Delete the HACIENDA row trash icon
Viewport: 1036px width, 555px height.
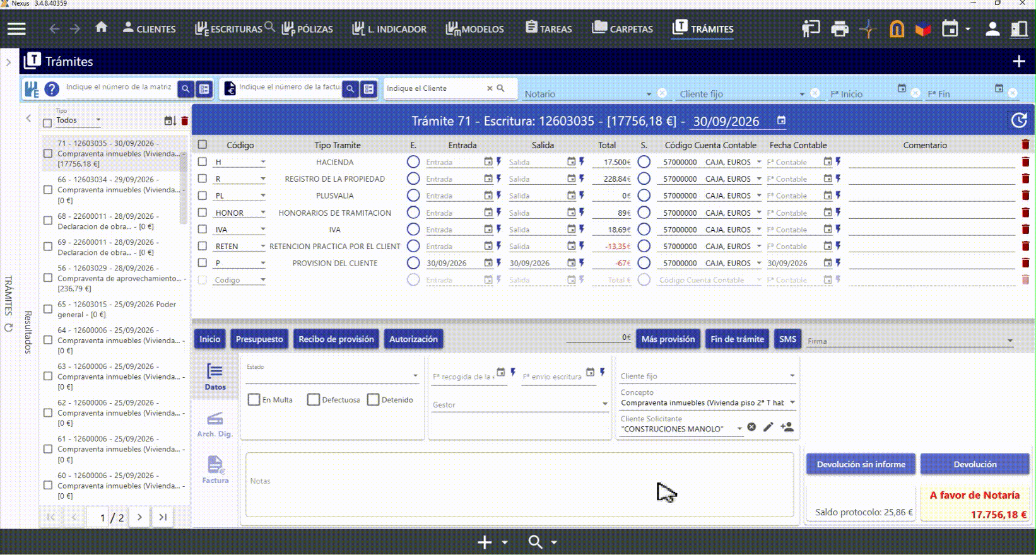pos(1025,162)
